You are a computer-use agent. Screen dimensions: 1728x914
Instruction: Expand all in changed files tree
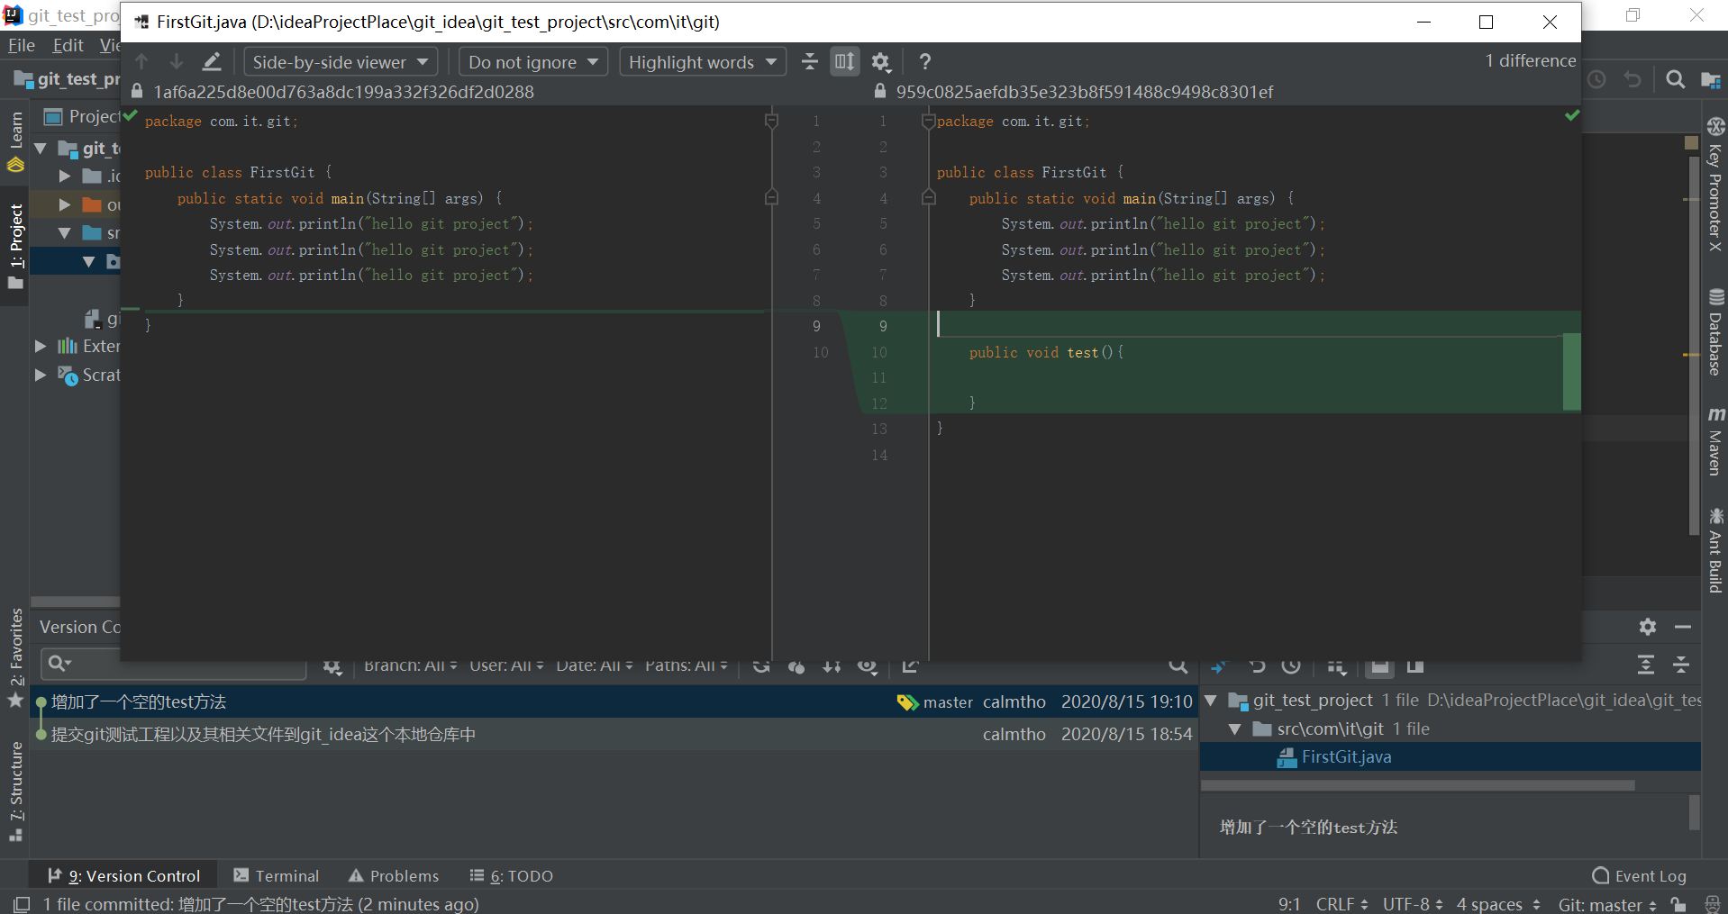point(1646,665)
